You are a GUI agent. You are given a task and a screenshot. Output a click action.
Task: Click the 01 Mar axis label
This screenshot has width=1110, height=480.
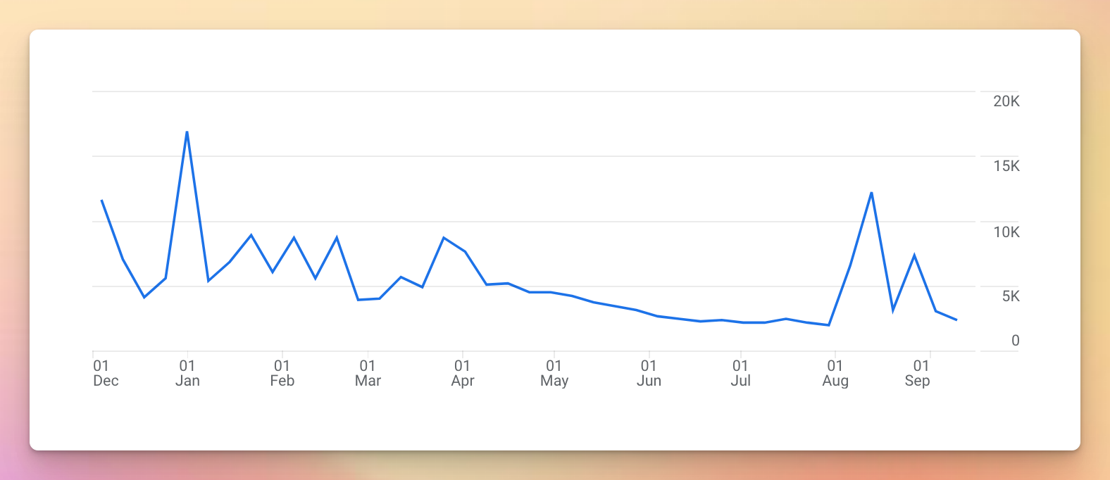pyautogui.click(x=368, y=373)
